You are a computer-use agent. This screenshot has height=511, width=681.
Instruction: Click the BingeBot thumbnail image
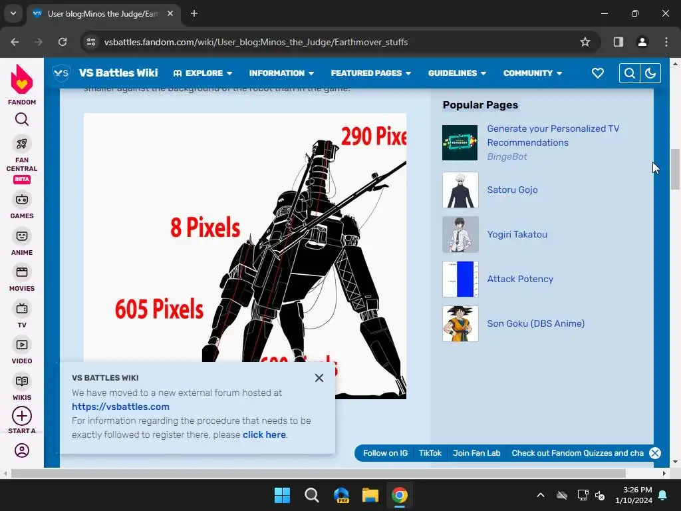coord(460,142)
